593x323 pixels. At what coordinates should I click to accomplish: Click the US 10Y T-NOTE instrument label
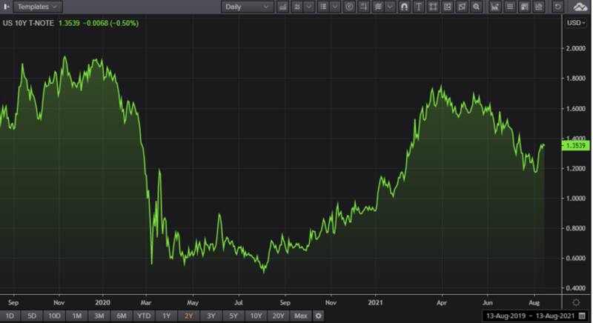click(29, 23)
